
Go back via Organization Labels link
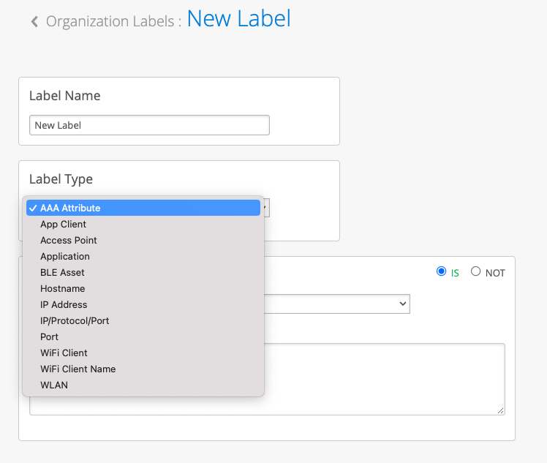click(x=110, y=21)
